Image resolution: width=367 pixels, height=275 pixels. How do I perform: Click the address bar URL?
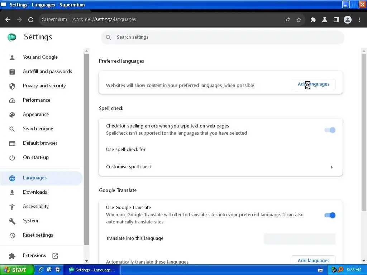(x=104, y=19)
